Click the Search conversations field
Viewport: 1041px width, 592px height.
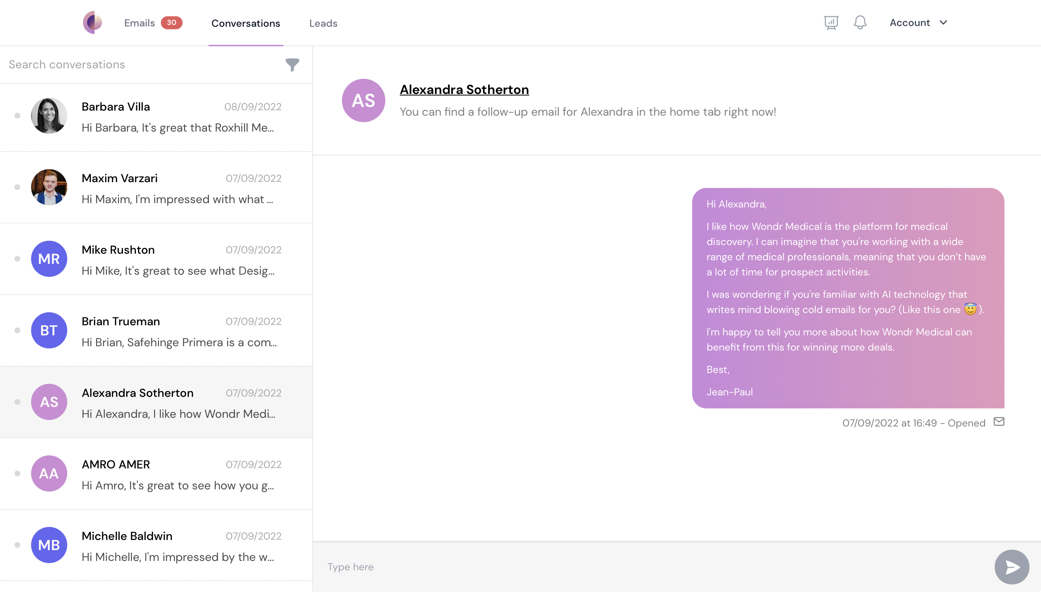(122, 64)
